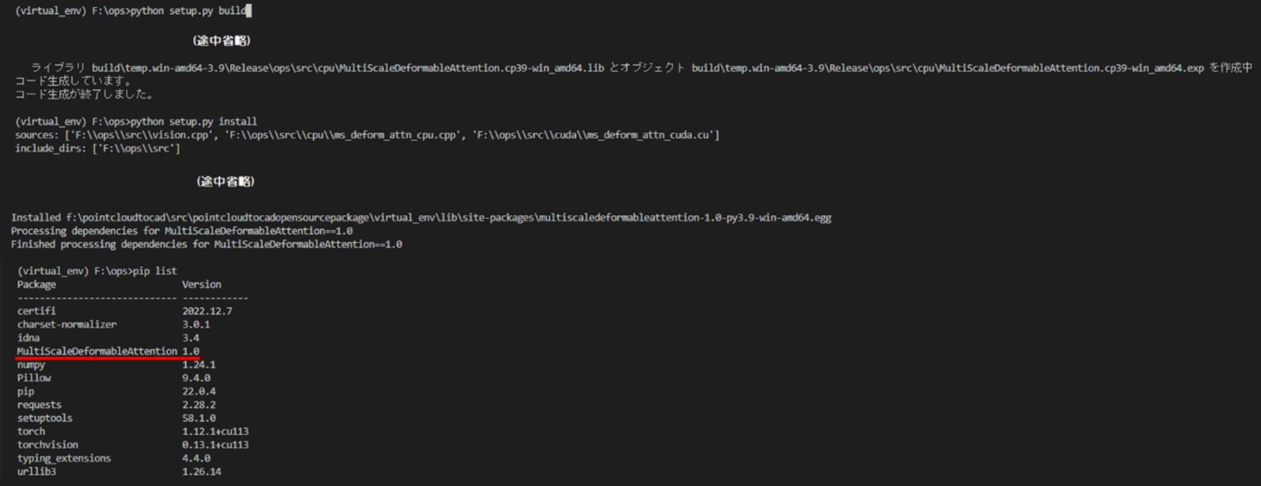Click 'Processing dependencies for MultiScaleDeformableAttention' line
The height and width of the screenshot is (486, 1261).
coord(182,231)
